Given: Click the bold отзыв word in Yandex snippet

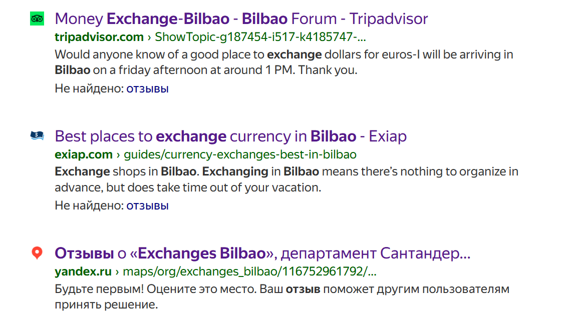Looking at the screenshot, I should [x=303, y=289].
